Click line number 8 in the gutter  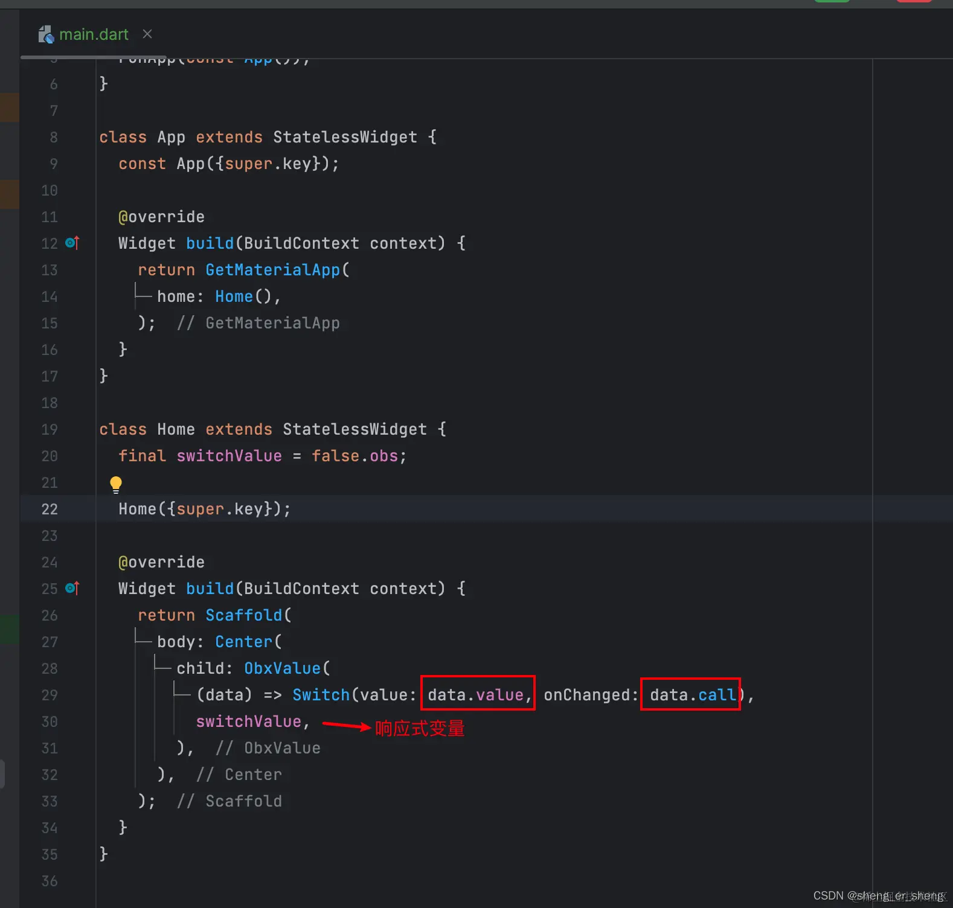point(54,137)
